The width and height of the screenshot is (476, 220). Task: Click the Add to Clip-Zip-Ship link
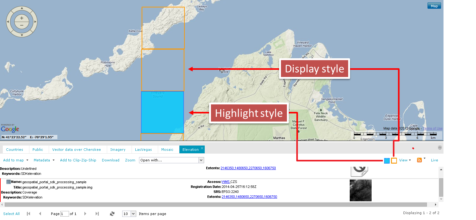(x=78, y=160)
